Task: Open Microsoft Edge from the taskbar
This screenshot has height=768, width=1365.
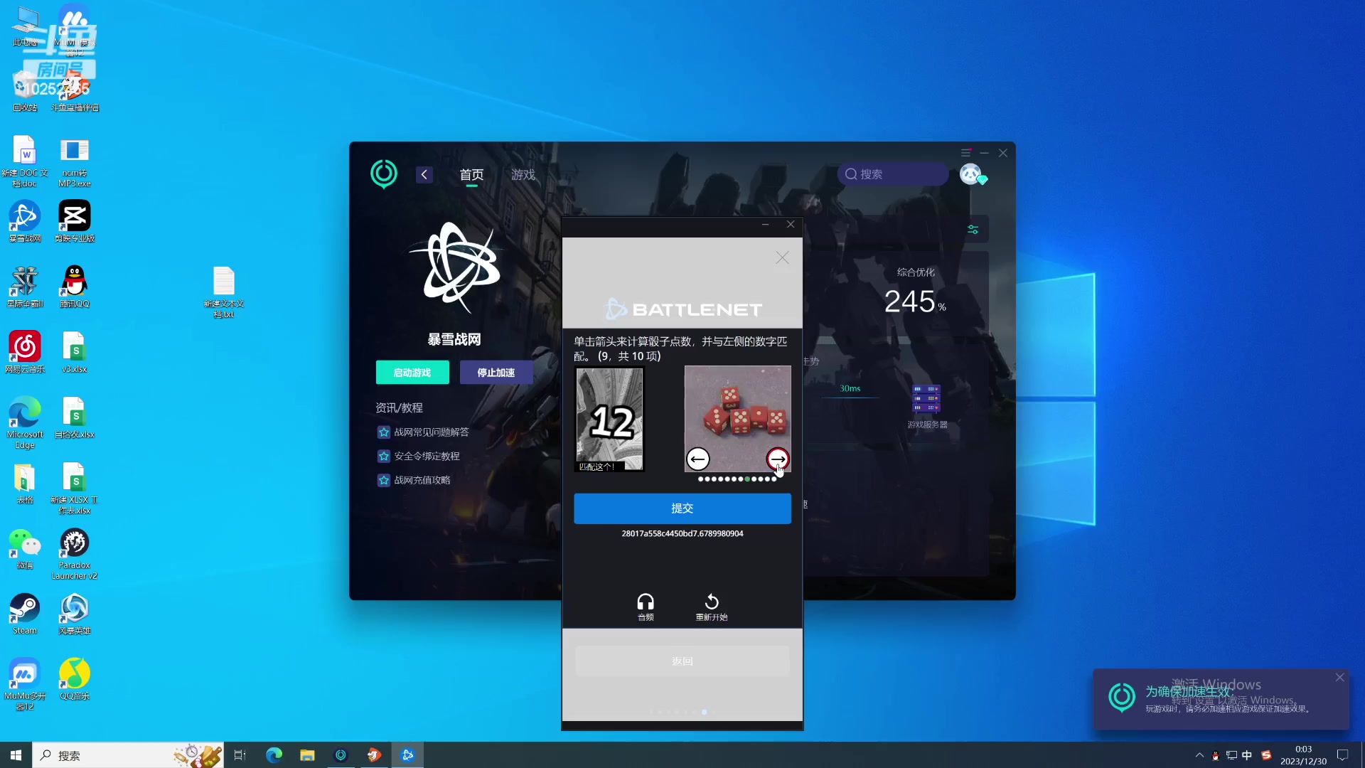Action: tap(274, 755)
